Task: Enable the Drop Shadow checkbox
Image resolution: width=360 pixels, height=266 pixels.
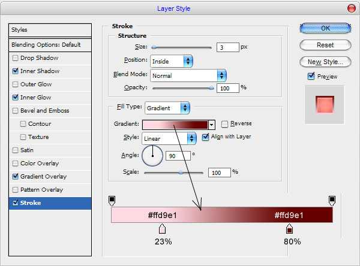Action: [15, 58]
